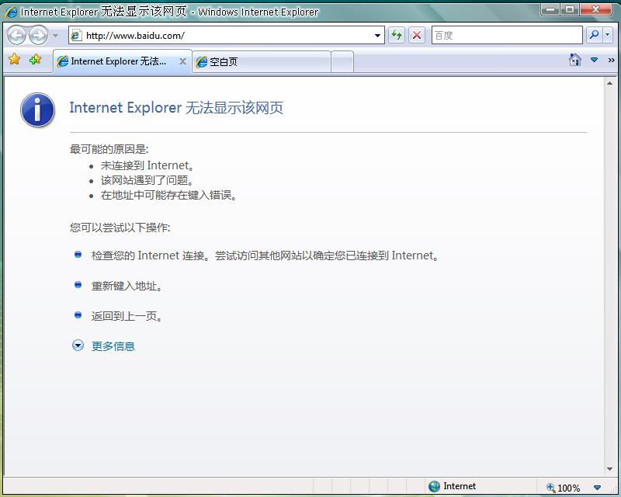Expand 更多信息 with the arrow icon
This screenshot has width=621, height=497.
pos(78,346)
